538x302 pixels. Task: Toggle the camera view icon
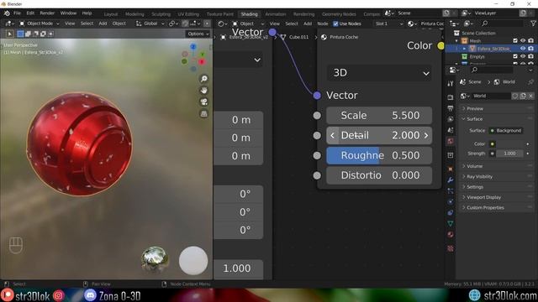(x=203, y=102)
